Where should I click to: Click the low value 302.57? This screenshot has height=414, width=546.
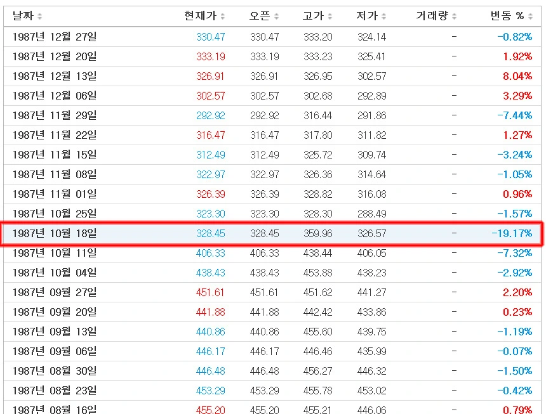371,76
